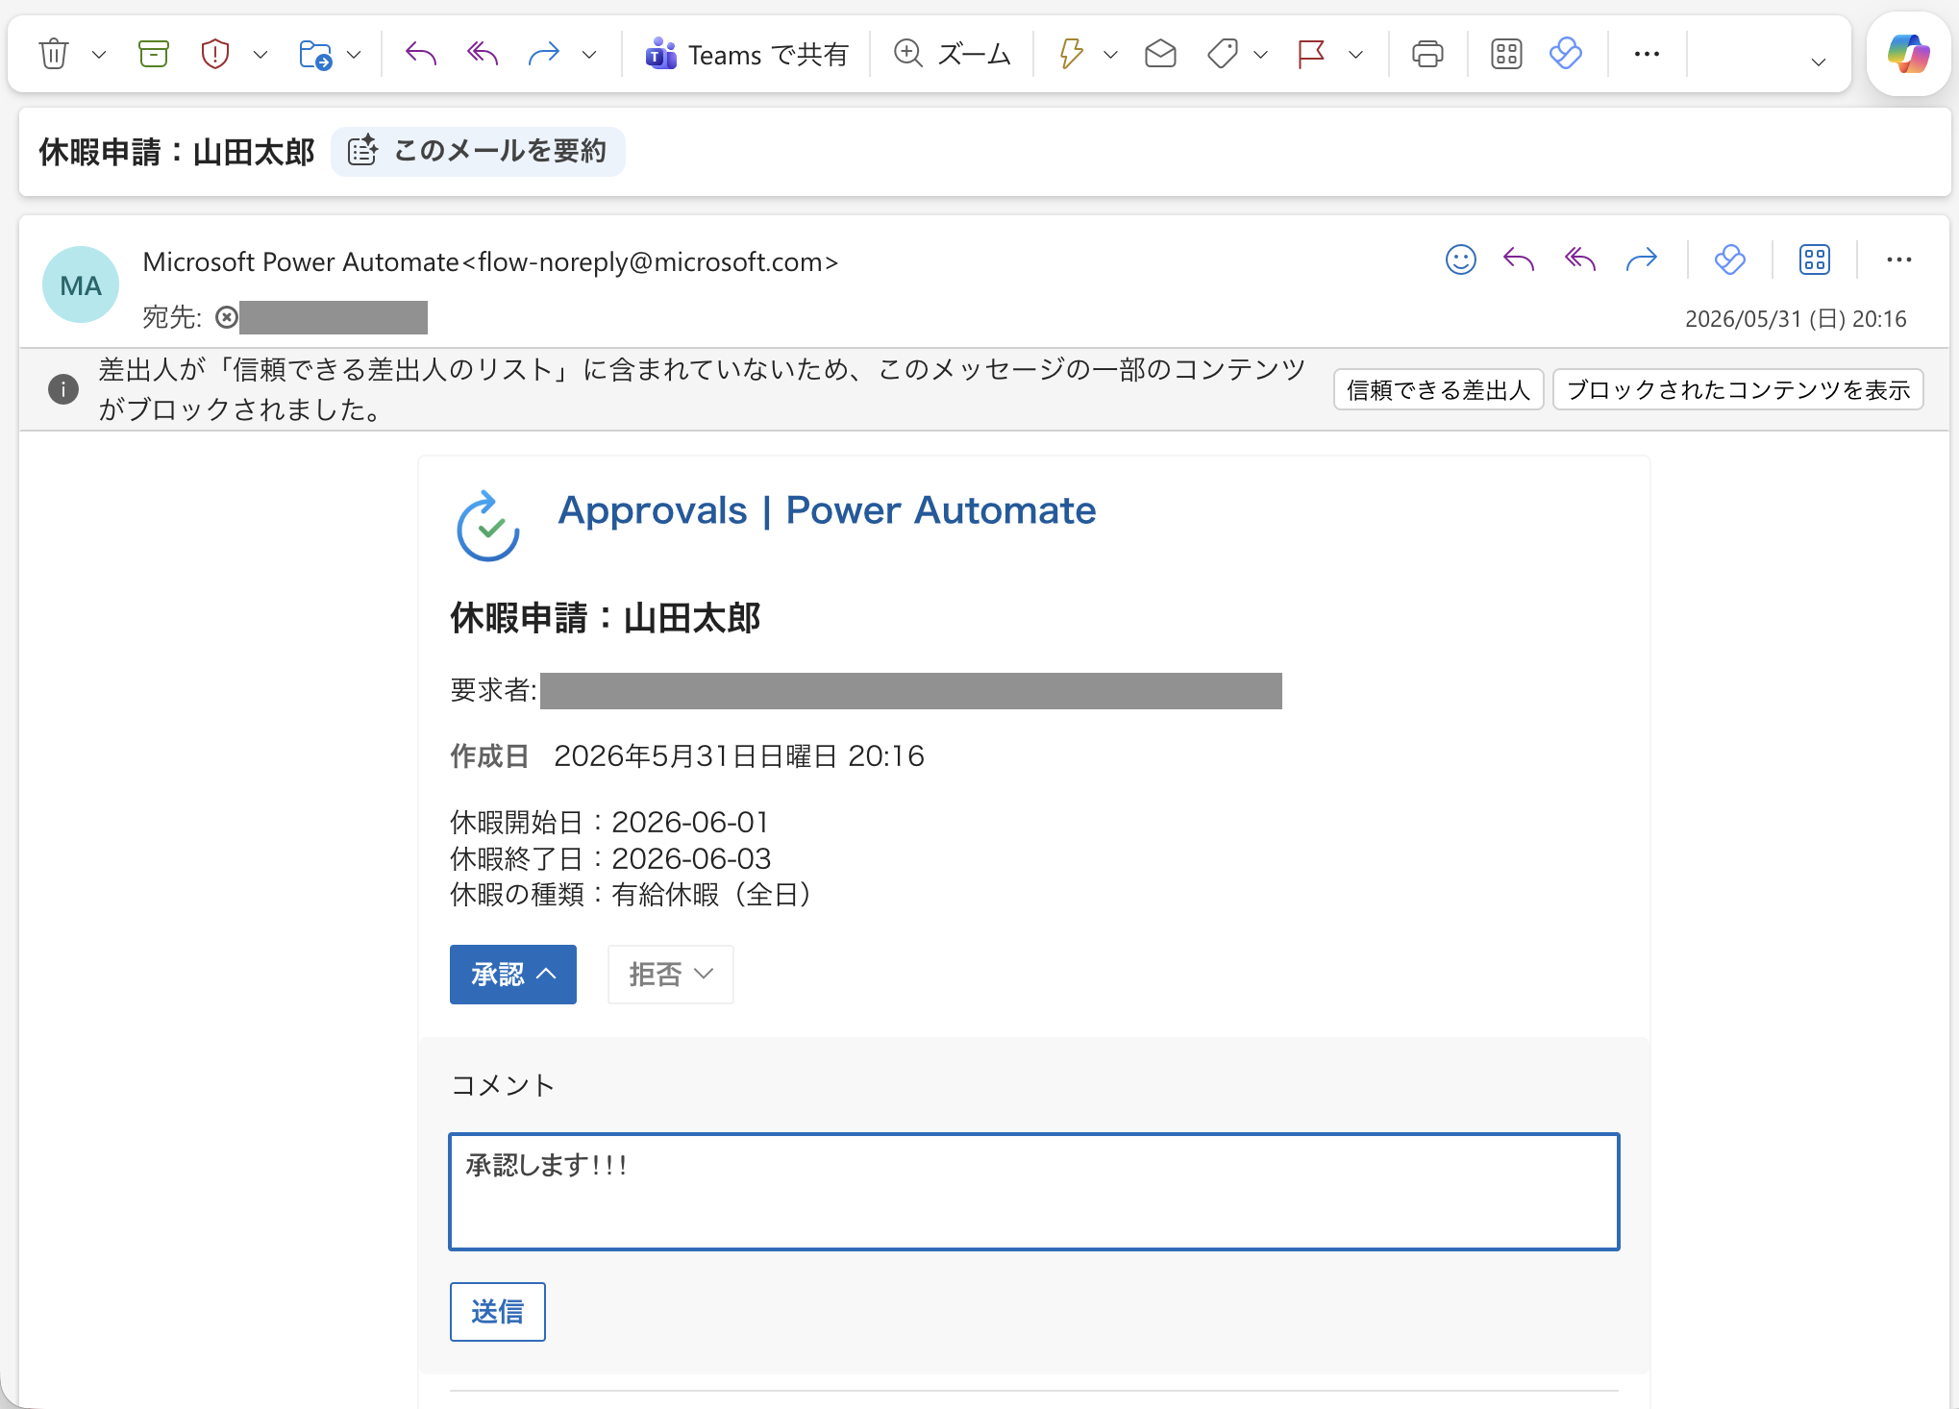1959x1409 pixels.
Task: Delete the email with the trash icon
Action: [x=54, y=54]
